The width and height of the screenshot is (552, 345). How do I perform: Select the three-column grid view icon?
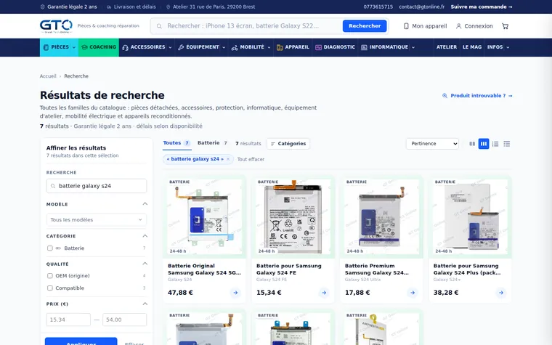pyautogui.click(x=484, y=144)
